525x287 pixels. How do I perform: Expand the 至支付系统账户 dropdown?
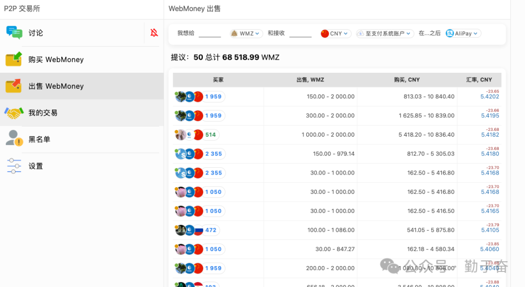click(x=384, y=33)
